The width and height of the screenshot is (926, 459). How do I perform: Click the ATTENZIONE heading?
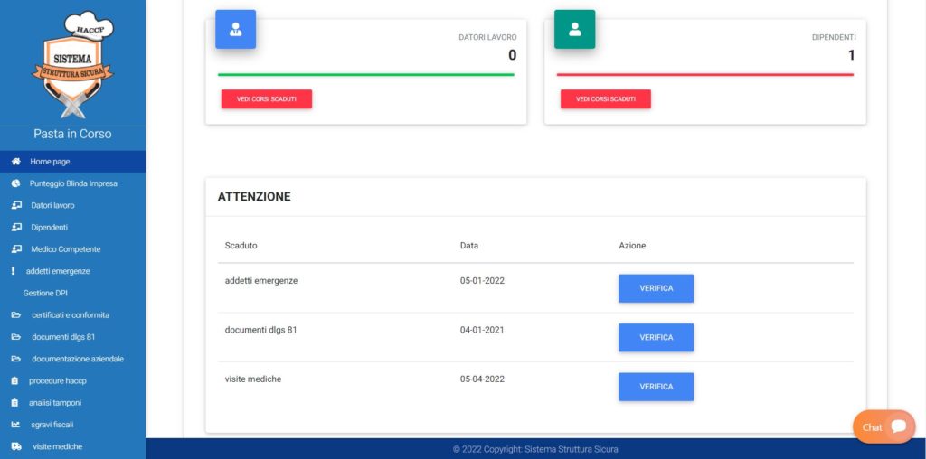[x=254, y=197]
